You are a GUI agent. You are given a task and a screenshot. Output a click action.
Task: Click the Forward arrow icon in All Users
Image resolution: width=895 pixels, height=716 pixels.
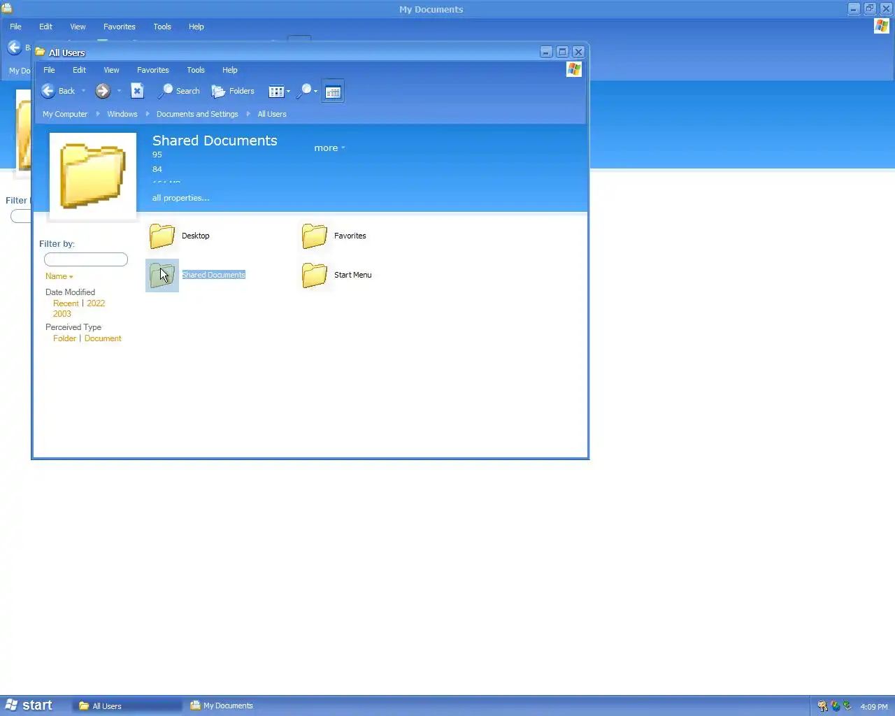[103, 91]
